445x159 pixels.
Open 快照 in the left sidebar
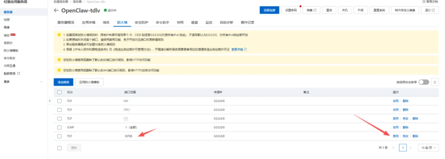click(x=7, y=20)
